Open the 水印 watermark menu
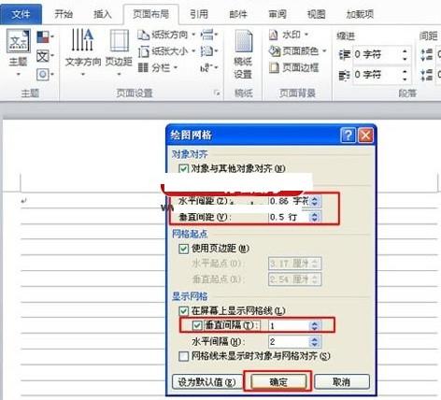 (289, 35)
